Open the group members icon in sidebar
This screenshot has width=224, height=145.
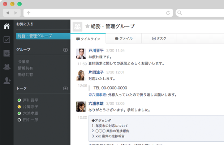[x=7, y=67]
